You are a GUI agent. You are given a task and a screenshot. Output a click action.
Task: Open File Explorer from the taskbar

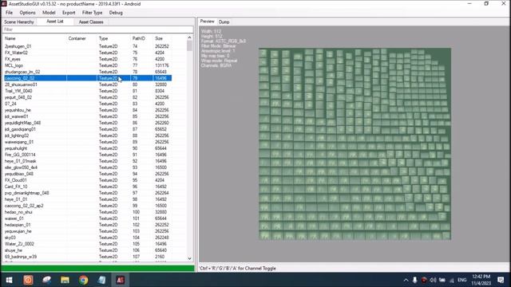65,280
